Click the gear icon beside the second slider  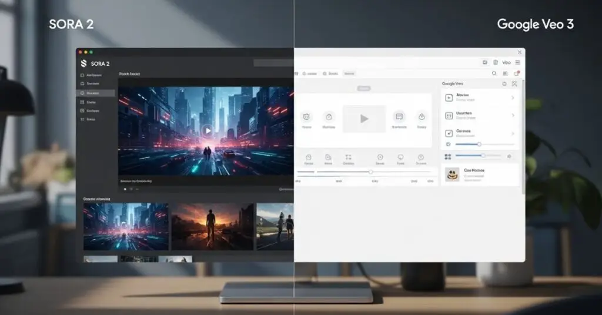point(509,156)
